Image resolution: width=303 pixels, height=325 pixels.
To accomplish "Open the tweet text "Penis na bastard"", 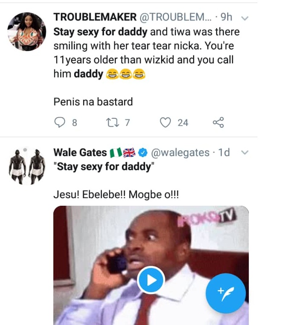I will 93,102.
